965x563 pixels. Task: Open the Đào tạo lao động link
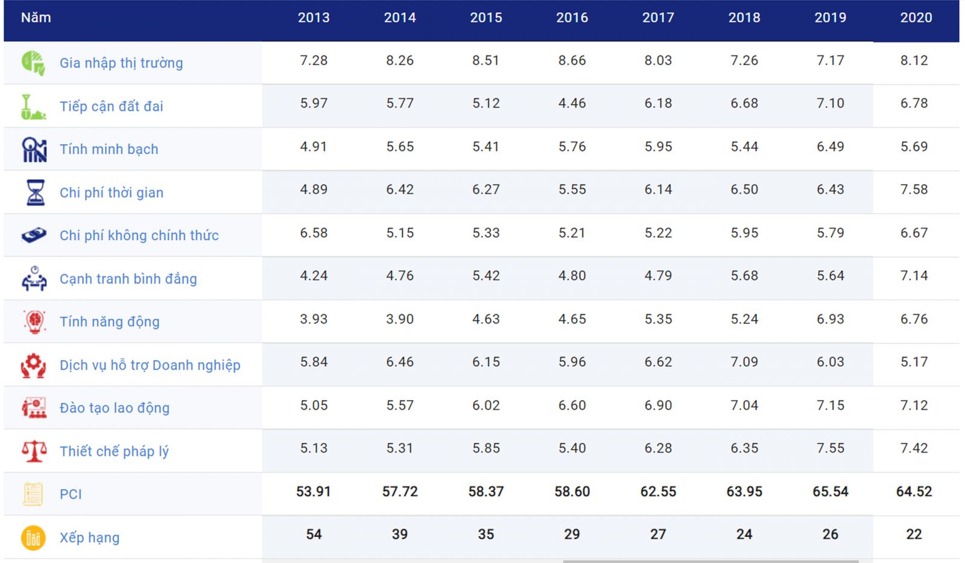(x=115, y=408)
